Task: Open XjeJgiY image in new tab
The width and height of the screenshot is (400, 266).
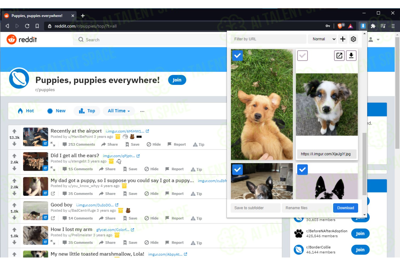Action: click(339, 55)
